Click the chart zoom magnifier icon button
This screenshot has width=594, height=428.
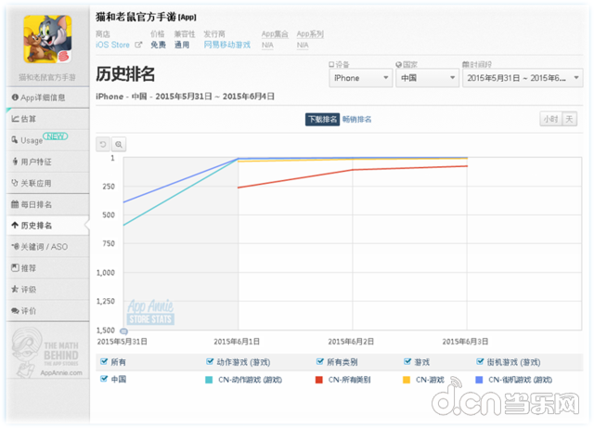(119, 145)
